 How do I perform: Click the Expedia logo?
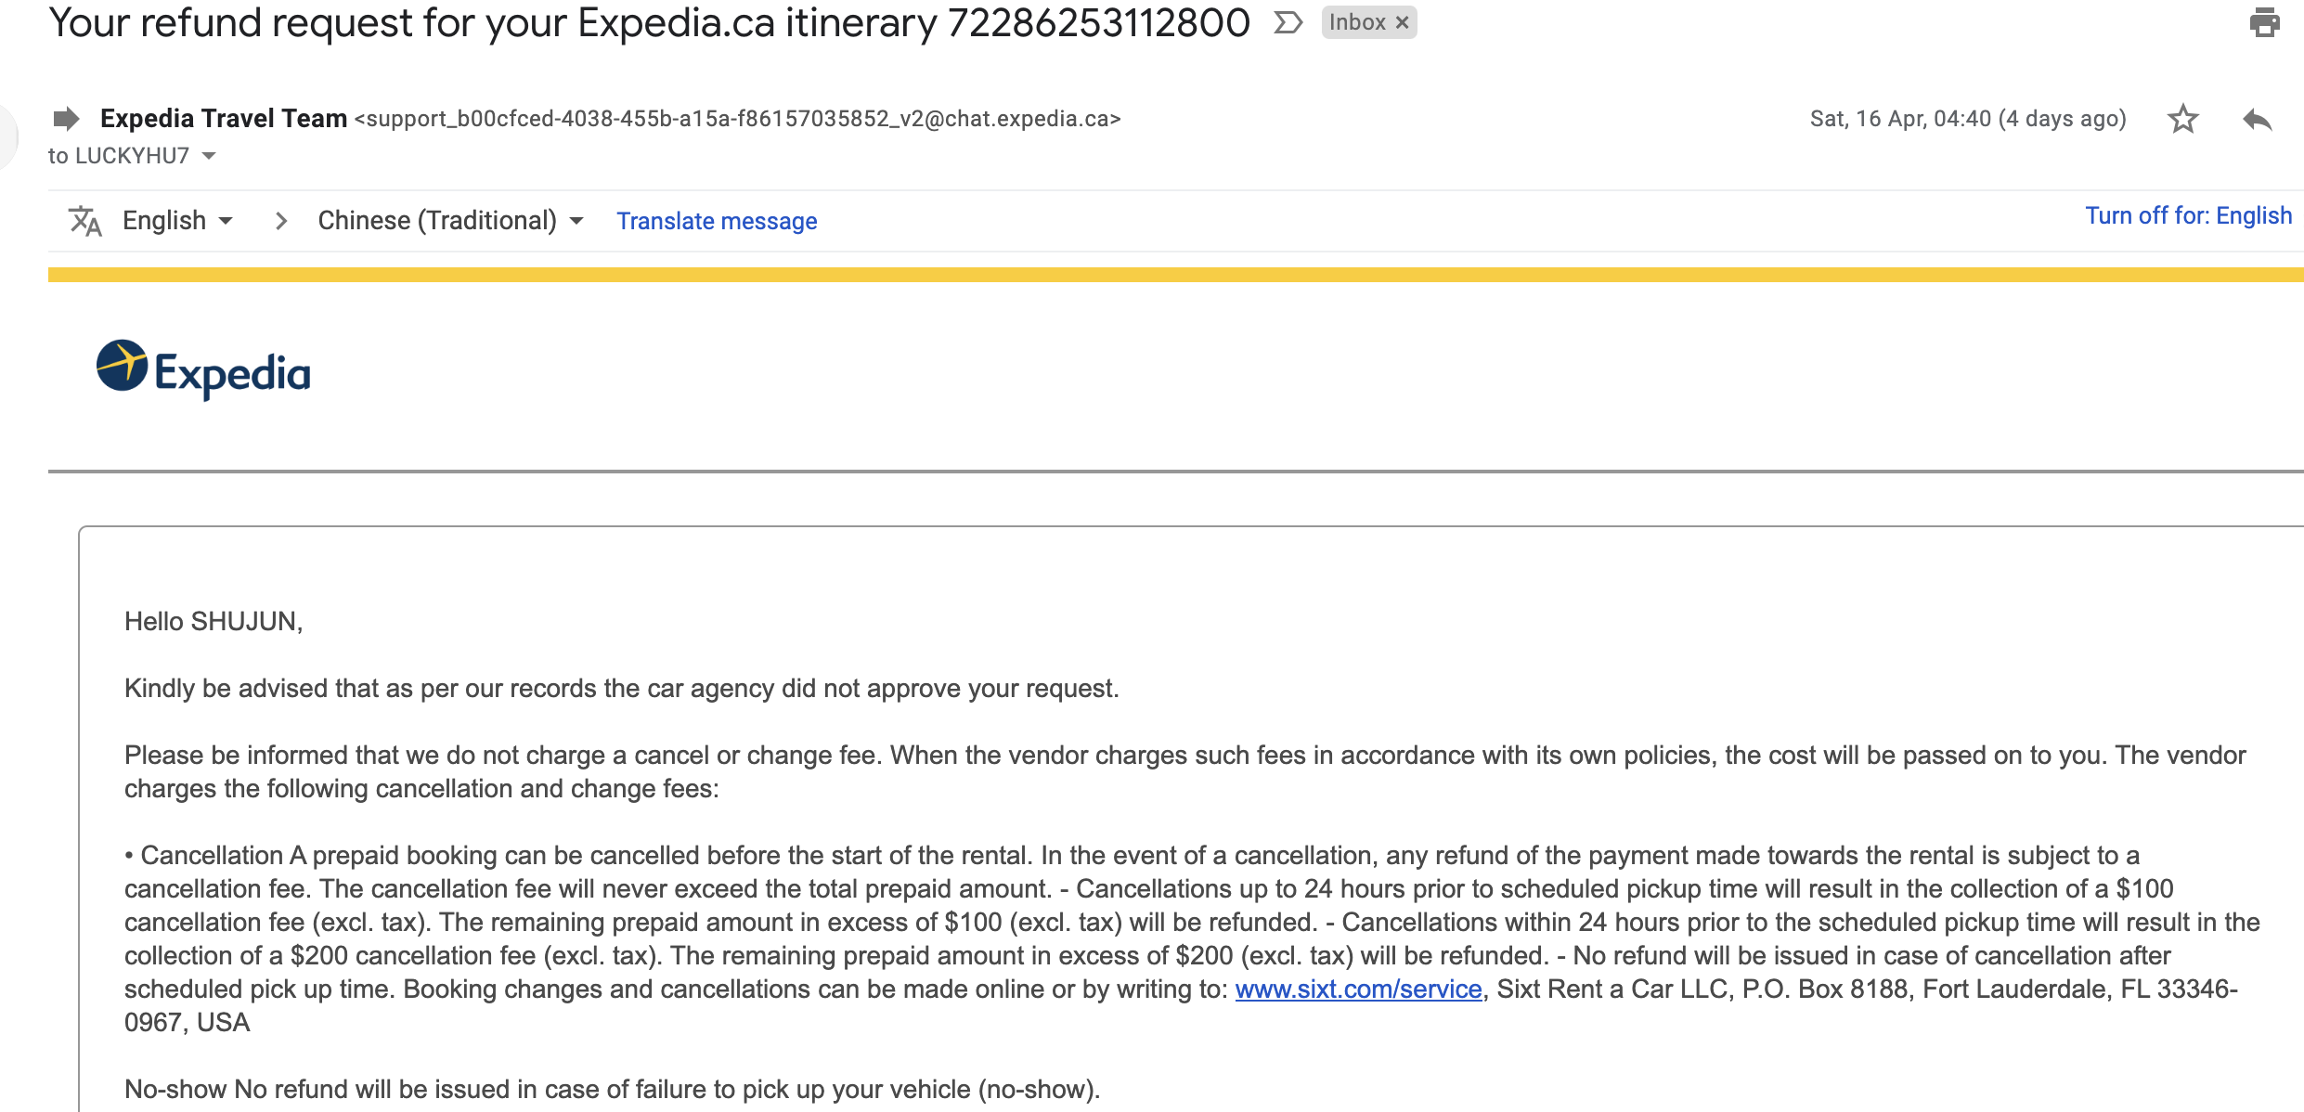point(203,370)
